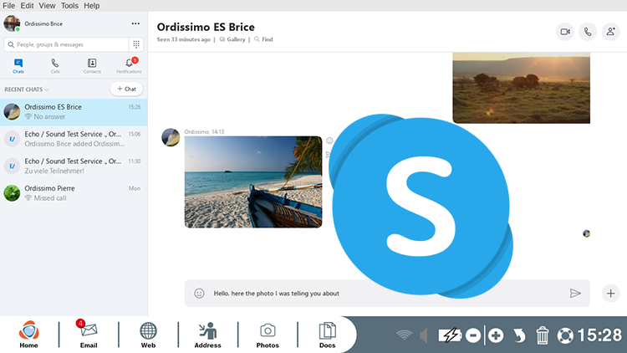React to the beach photo with emoji
This screenshot has height=353, width=627.
point(329,141)
